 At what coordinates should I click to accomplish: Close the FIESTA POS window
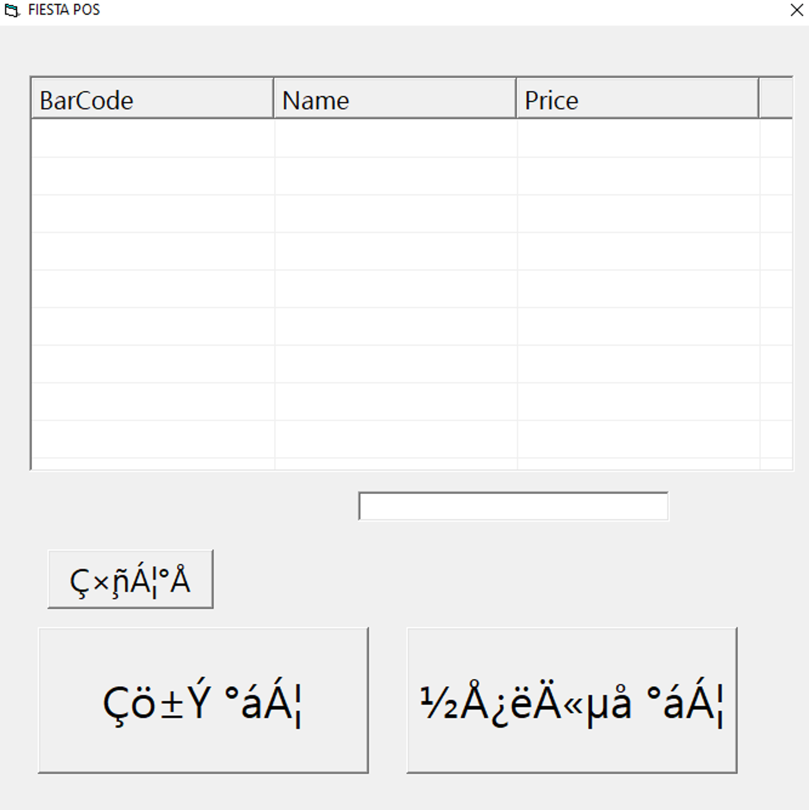pos(796,10)
